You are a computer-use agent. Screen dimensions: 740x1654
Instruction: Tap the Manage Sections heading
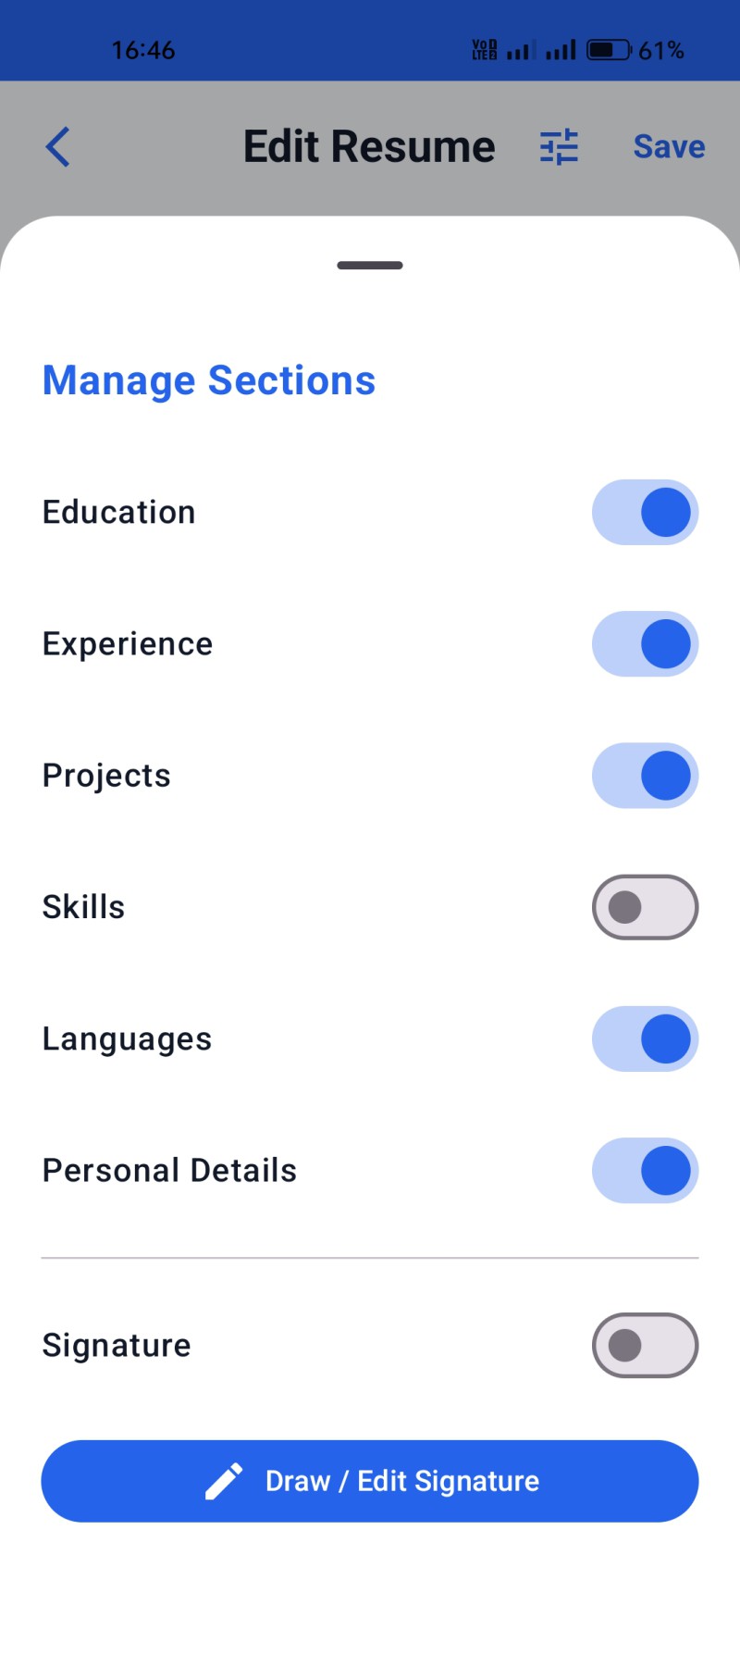click(x=209, y=380)
